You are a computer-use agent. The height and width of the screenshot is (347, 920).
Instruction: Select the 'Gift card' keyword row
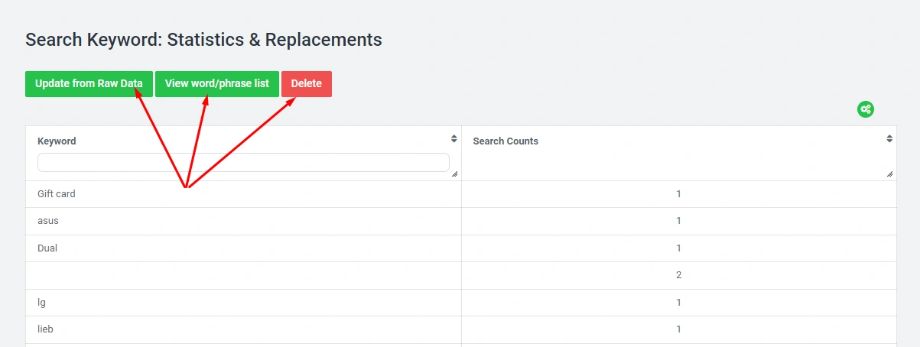pyautogui.click(x=57, y=194)
